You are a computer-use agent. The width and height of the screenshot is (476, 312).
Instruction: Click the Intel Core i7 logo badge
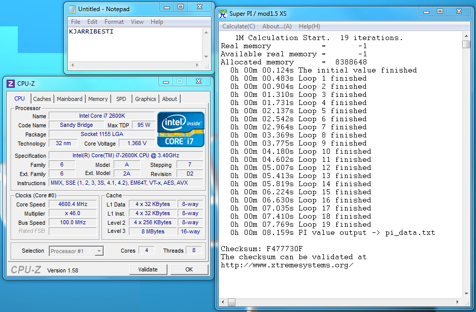(181, 129)
